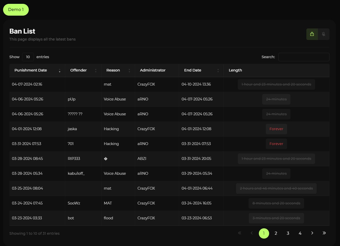Select offender bot in the table

[x=71, y=218]
